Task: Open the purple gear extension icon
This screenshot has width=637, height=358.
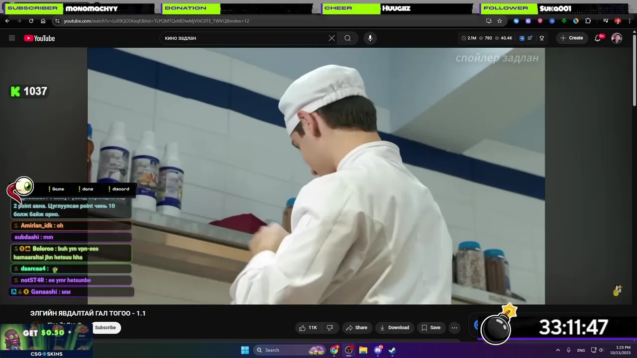Action: click(x=528, y=21)
